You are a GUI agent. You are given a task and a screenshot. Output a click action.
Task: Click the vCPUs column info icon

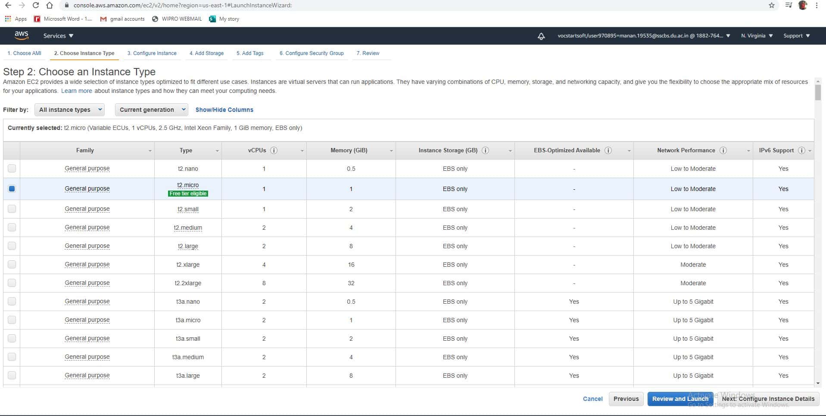pos(274,150)
